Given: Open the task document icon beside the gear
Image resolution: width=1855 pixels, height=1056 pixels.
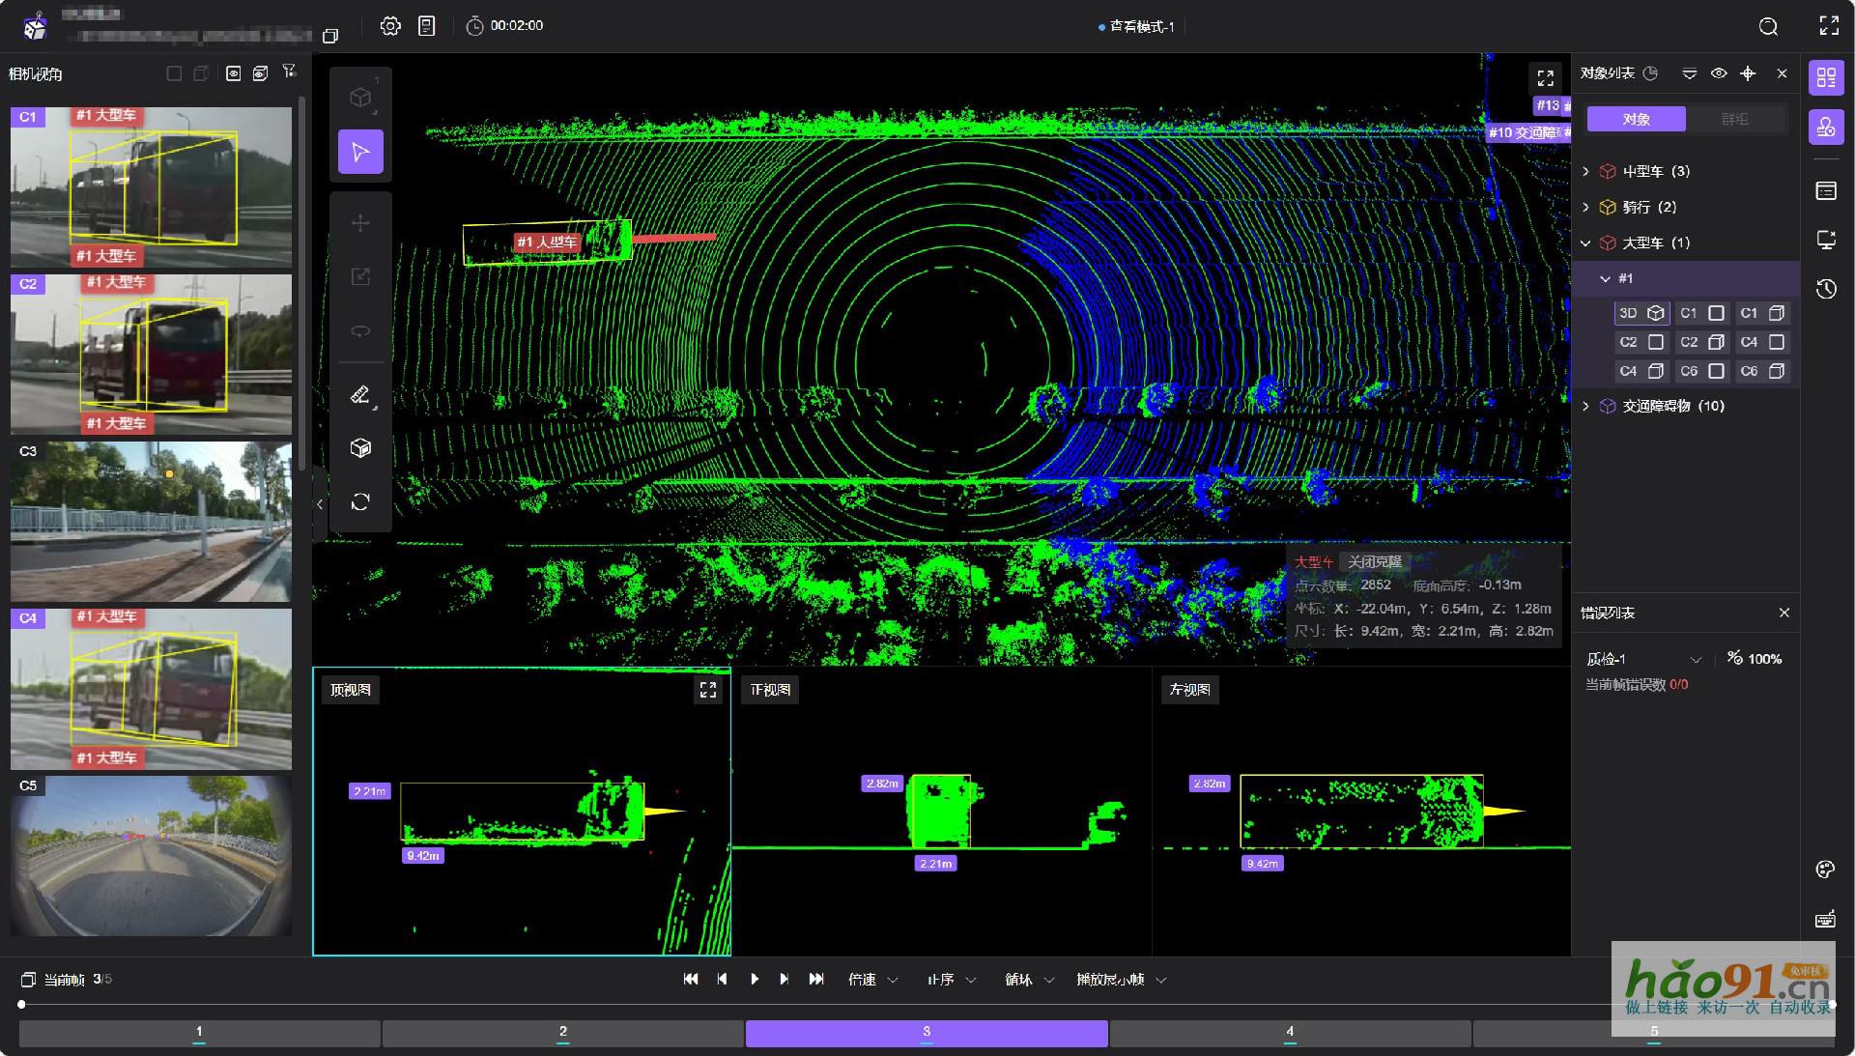Looking at the screenshot, I should (x=427, y=26).
